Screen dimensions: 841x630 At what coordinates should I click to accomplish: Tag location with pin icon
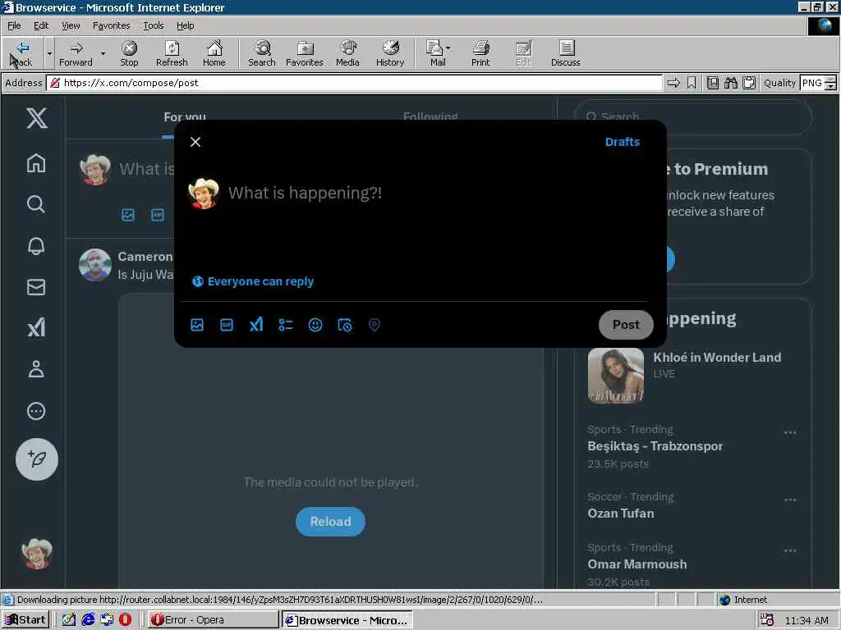pyautogui.click(x=374, y=325)
